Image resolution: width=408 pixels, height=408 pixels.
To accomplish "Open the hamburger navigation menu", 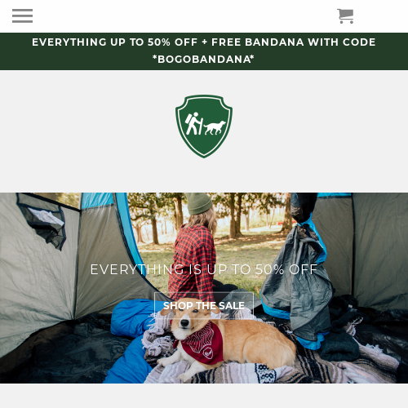I will tap(22, 16).
